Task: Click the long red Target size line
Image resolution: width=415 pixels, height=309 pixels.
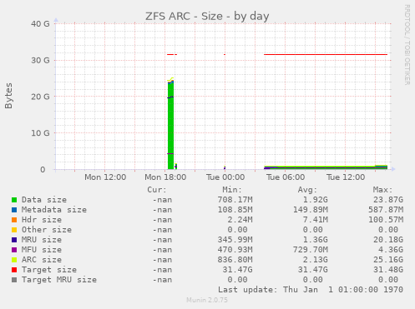Action: tap(326, 54)
